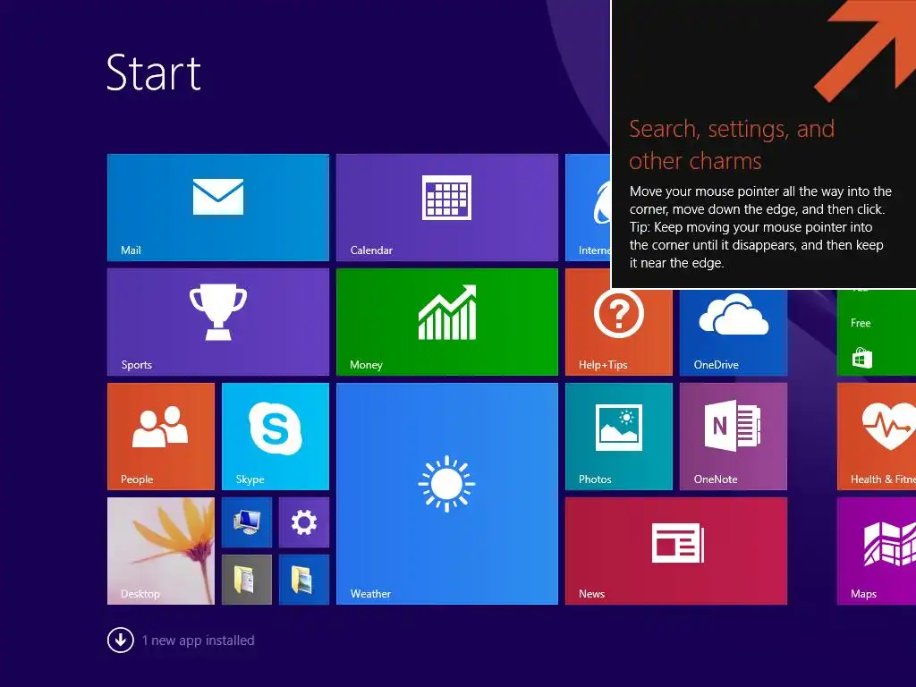The height and width of the screenshot is (687, 916).
Task: Open the Sports trophy tile
Action: tap(218, 322)
